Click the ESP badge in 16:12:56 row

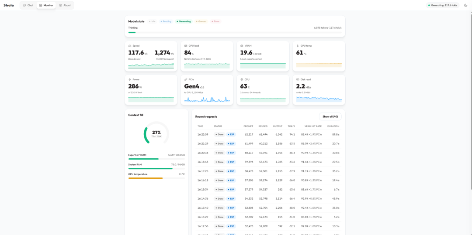(x=231, y=226)
